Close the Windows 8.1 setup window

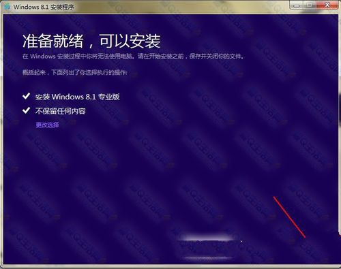[x=327, y=5]
